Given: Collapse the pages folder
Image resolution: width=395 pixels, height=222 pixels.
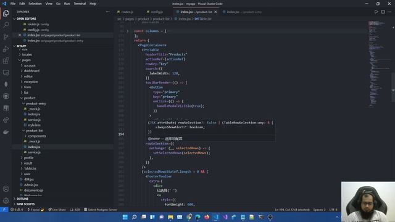Looking at the screenshot, I should coord(26,60).
